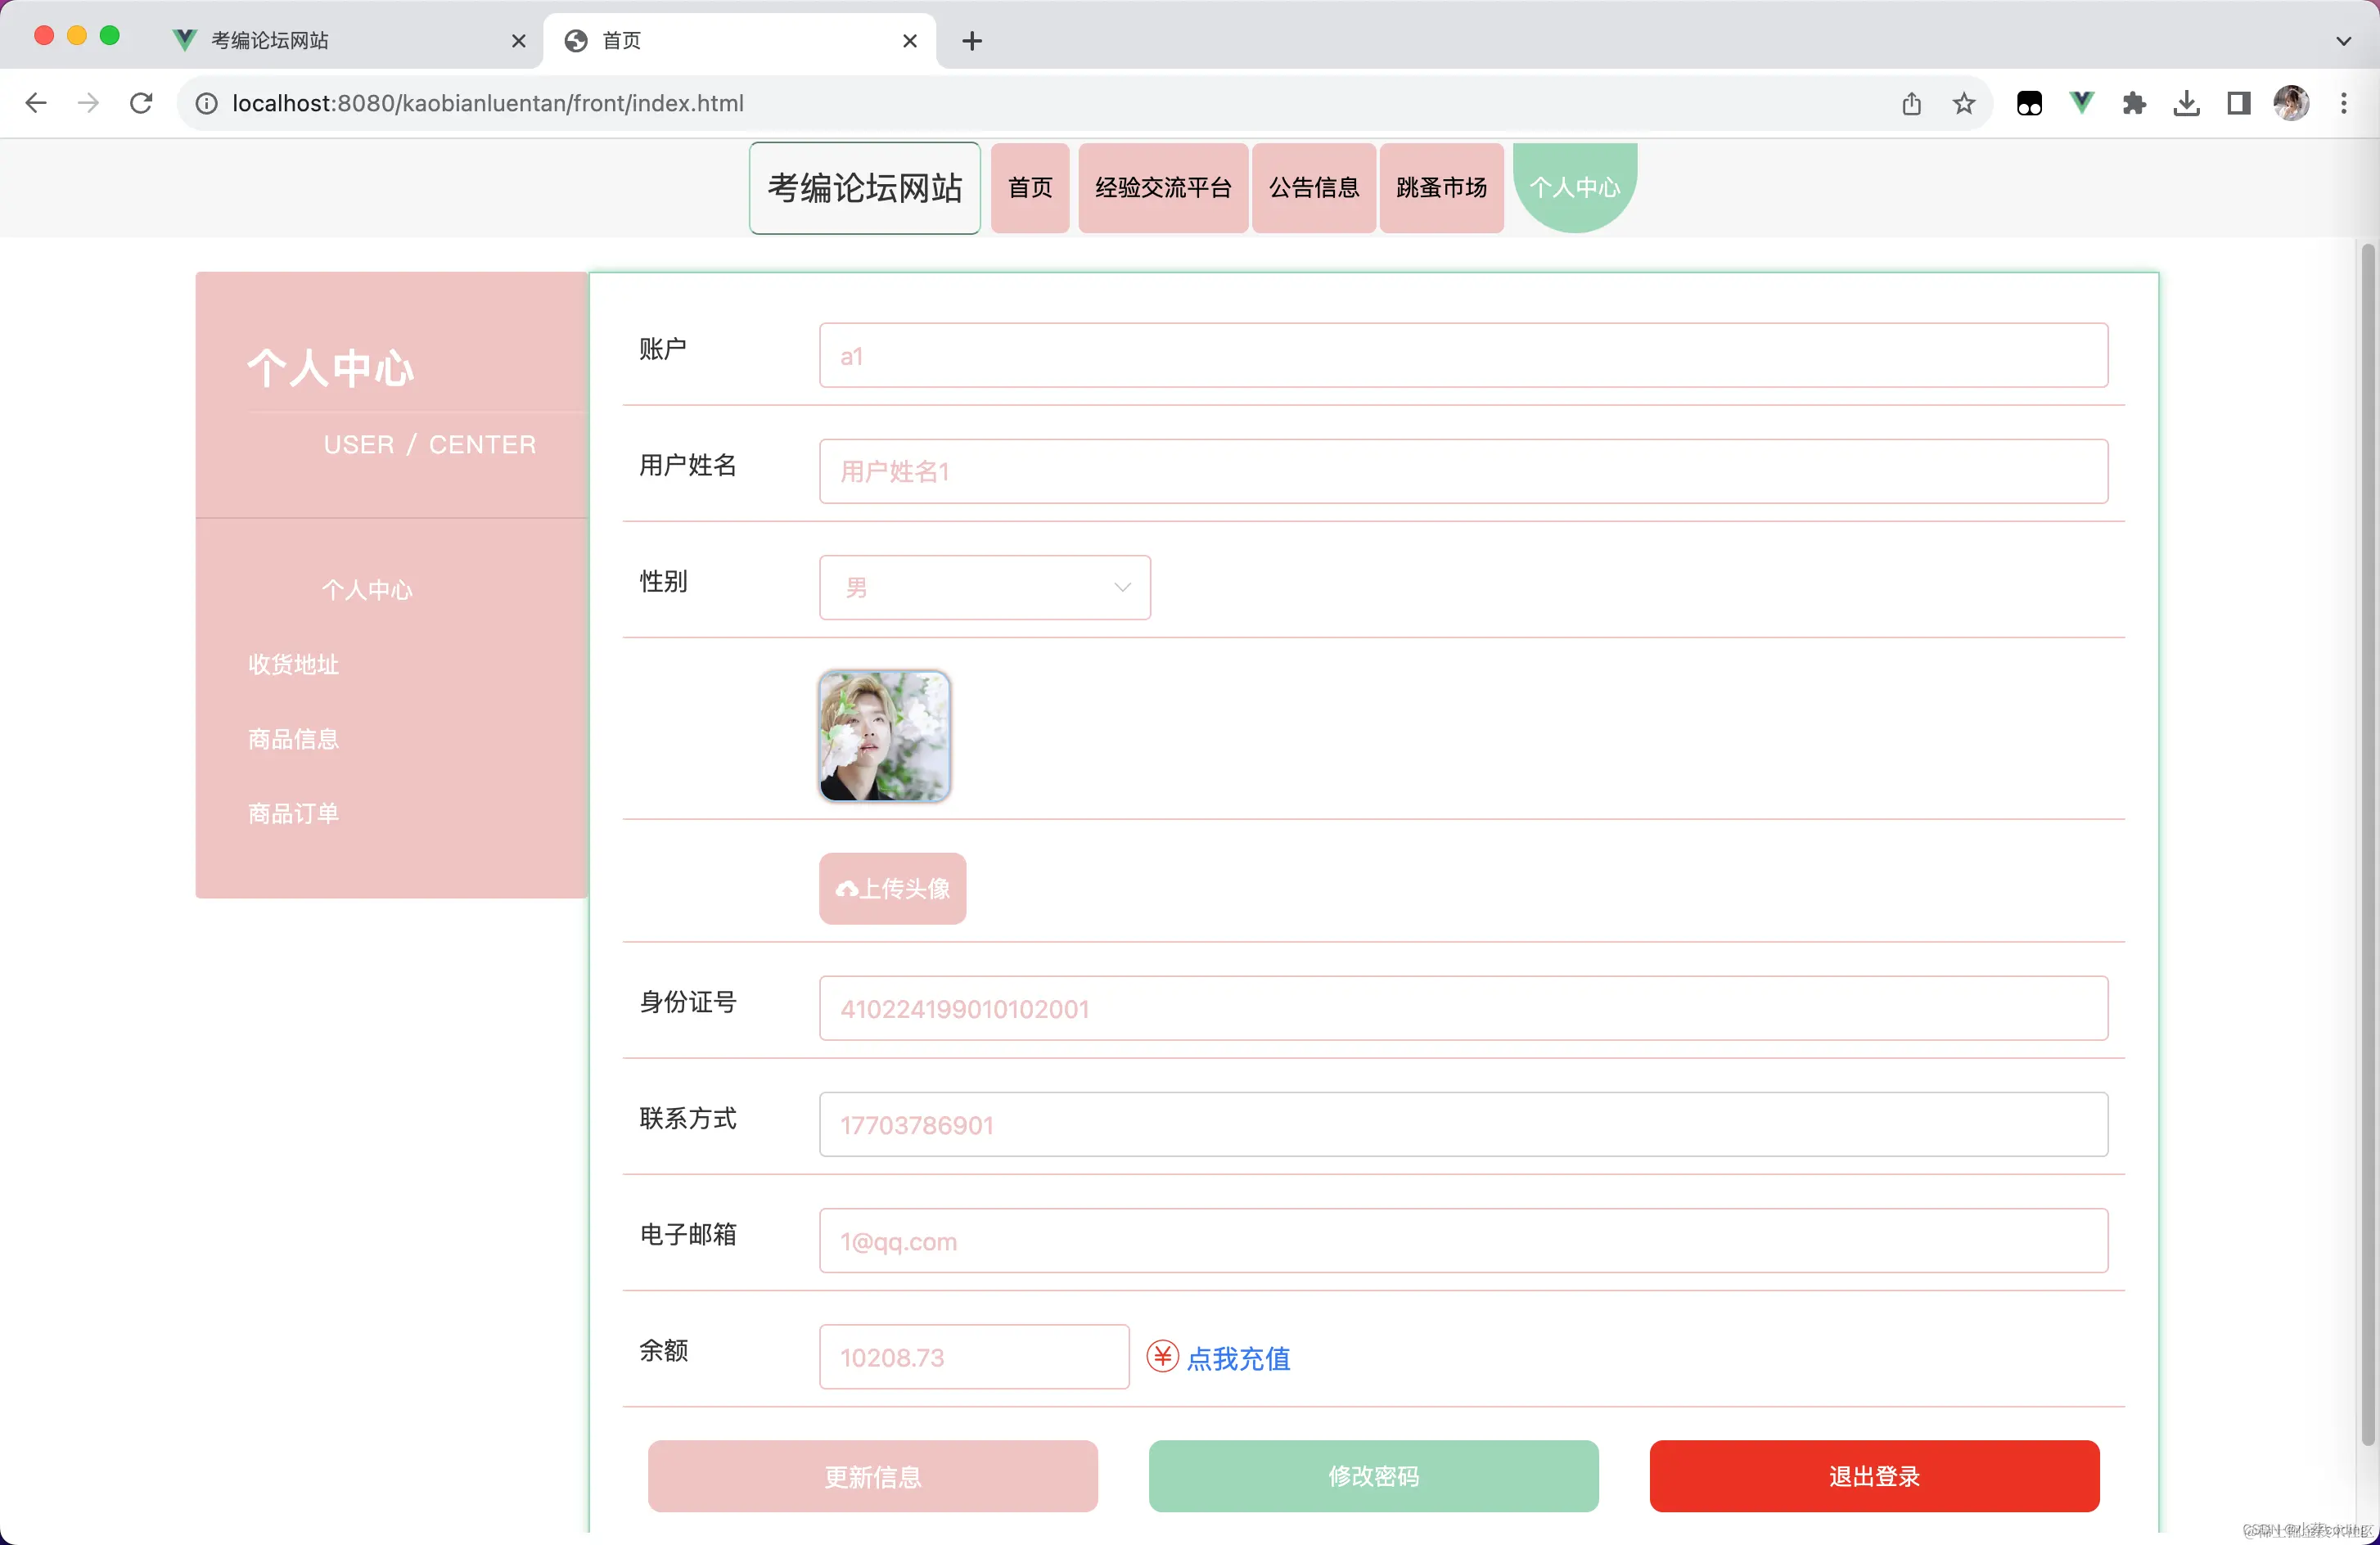Image resolution: width=2380 pixels, height=1545 pixels.
Task: Click the browser back arrow
Action: tap(36, 103)
